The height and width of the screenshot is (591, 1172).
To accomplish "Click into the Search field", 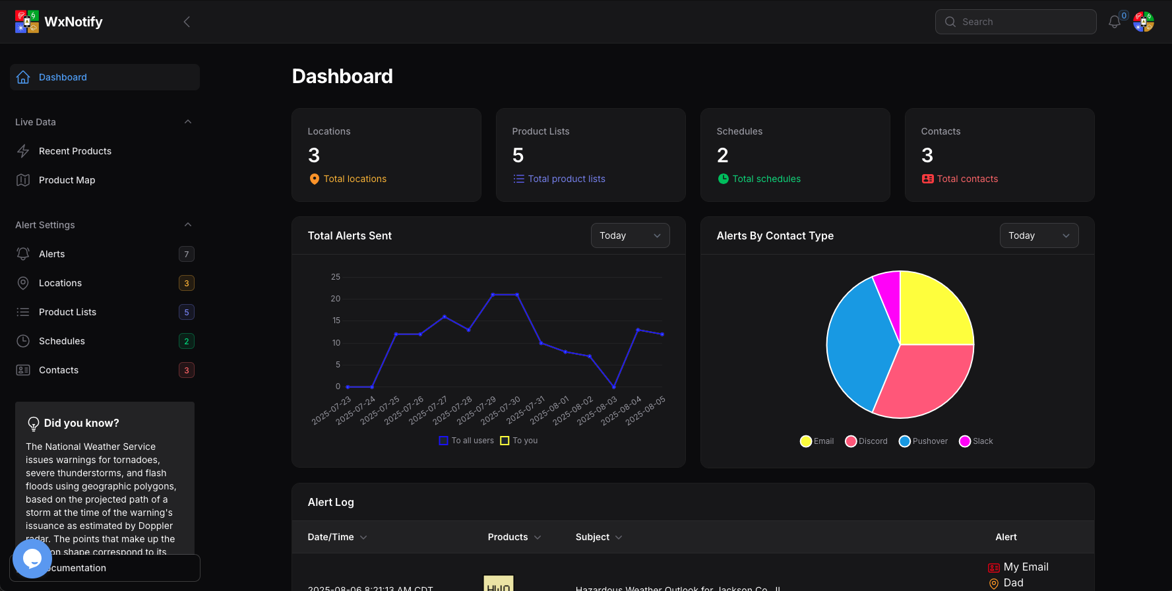I will (1016, 22).
